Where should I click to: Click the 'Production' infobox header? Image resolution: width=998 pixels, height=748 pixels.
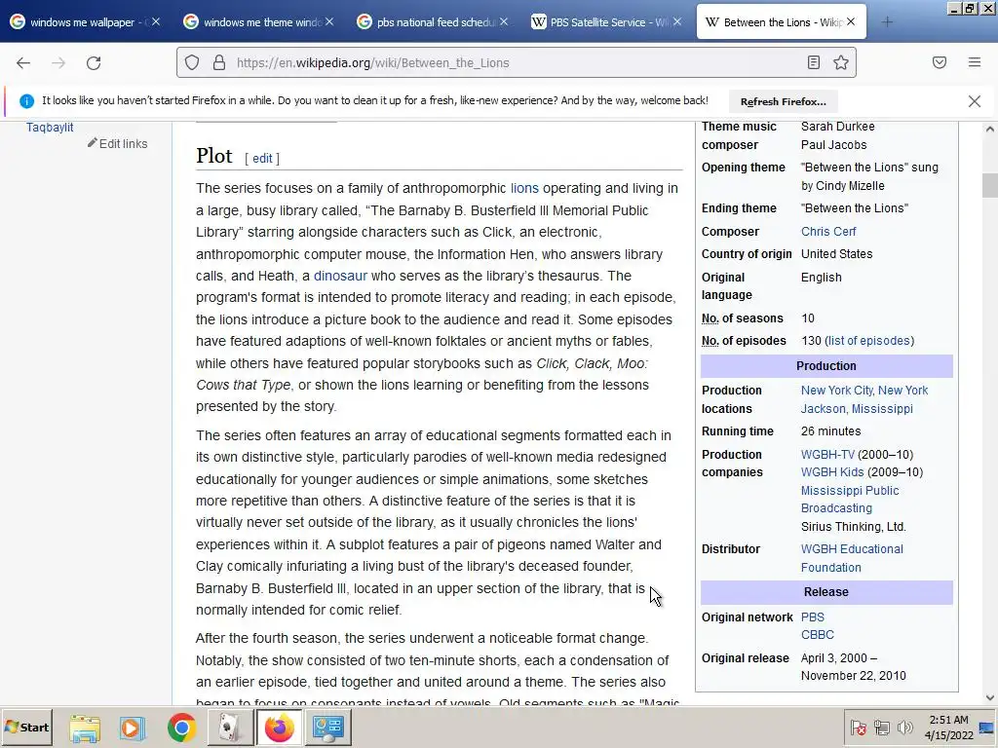pyautogui.click(x=826, y=366)
